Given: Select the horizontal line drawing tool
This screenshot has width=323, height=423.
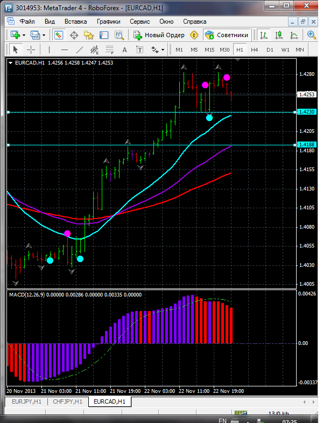Looking at the screenshot, I should pos(64,50).
